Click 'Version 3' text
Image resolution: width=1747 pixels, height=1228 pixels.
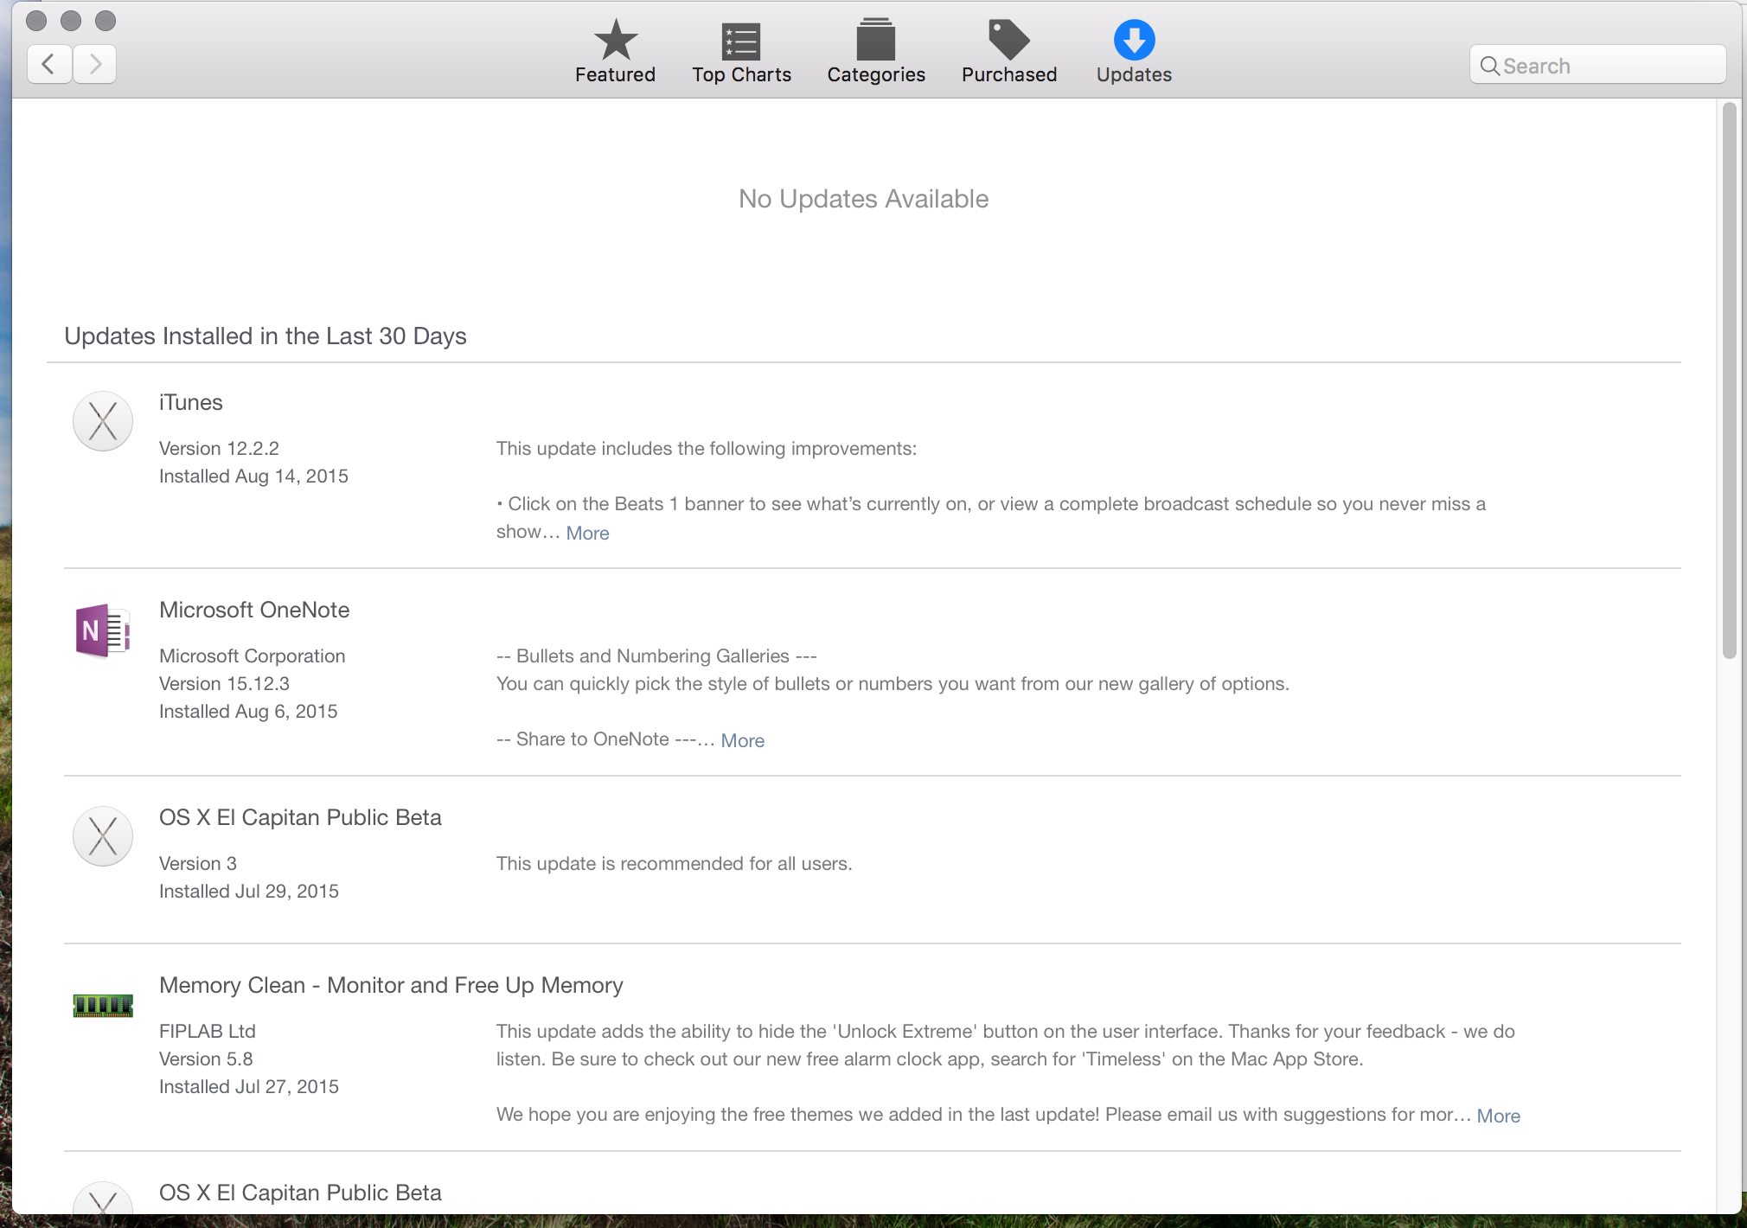(198, 863)
